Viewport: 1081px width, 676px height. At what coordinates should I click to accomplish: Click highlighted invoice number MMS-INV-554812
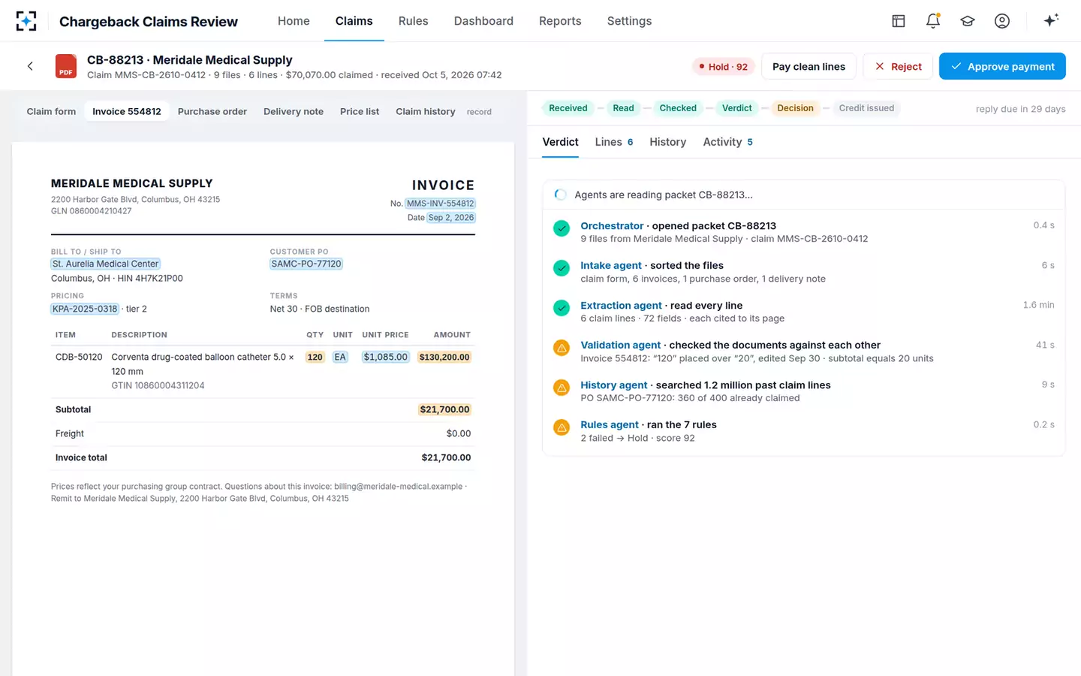(441, 203)
